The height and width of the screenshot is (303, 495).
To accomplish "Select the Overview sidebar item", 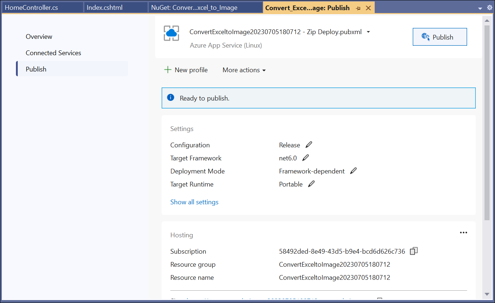I will (x=39, y=37).
